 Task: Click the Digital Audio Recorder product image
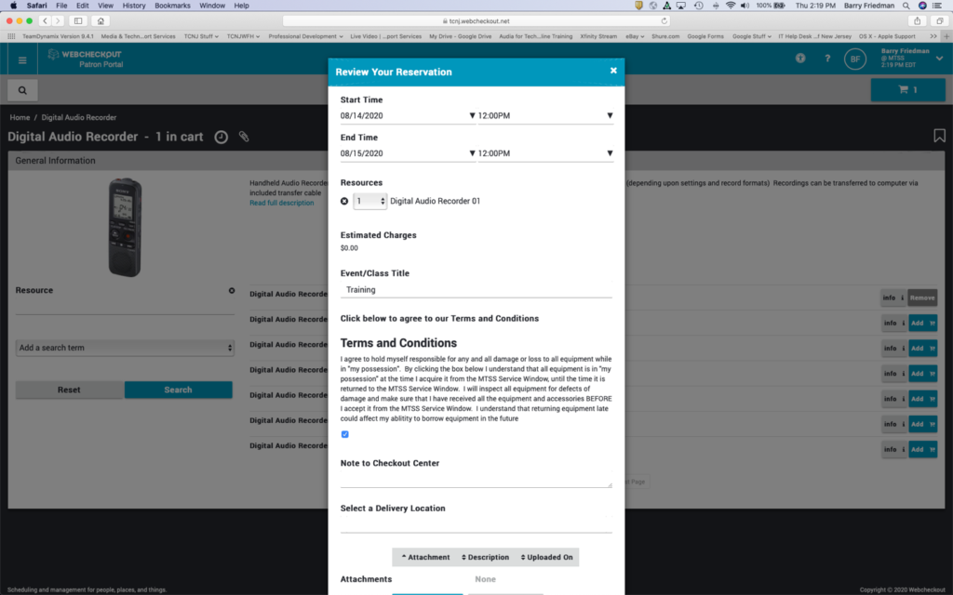pyautogui.click(x=125, y=227)
